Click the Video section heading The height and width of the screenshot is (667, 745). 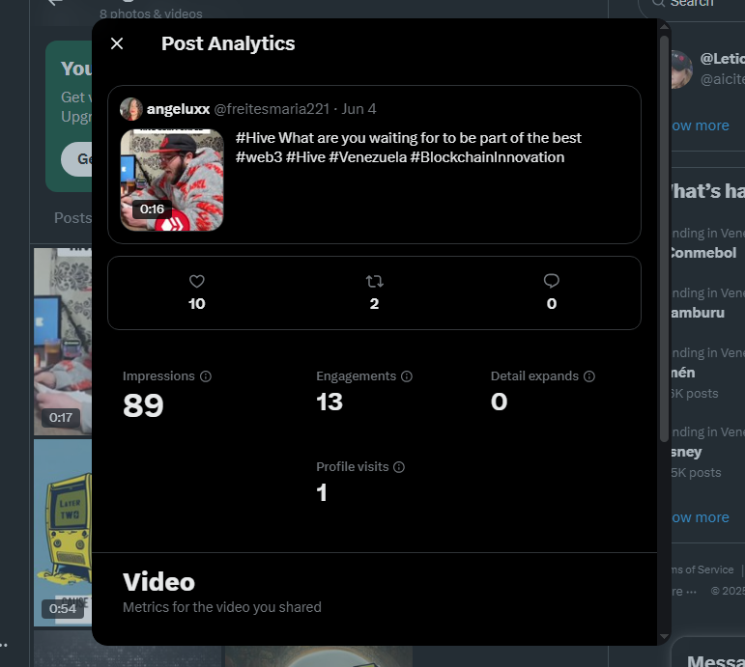tap(158, 582)
